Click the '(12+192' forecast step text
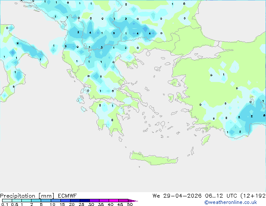The width and height of the screenshot is (266, 206). 253,196
